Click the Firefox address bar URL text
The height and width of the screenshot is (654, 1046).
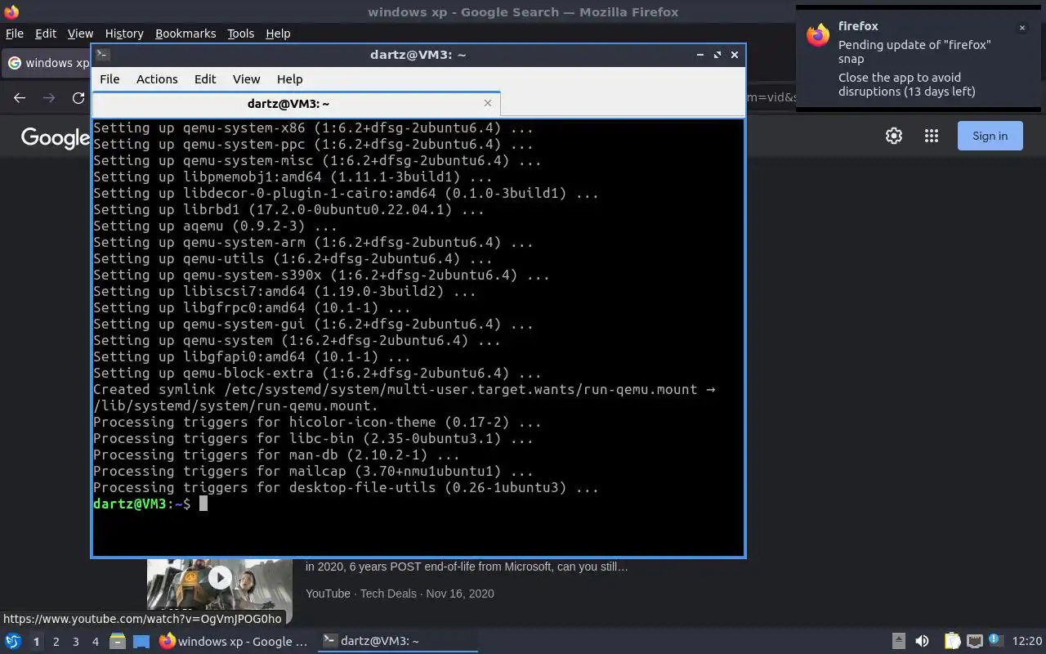click(x=771, y=97)
